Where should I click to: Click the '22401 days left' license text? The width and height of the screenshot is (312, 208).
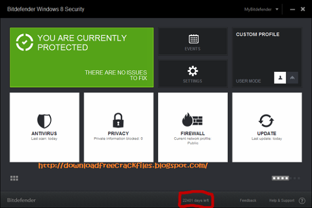click(196, 200)
